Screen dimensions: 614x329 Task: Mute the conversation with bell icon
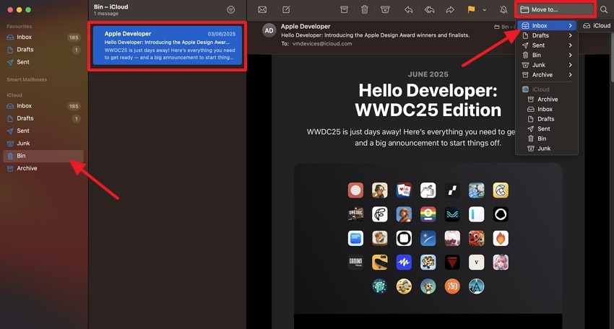503,10
